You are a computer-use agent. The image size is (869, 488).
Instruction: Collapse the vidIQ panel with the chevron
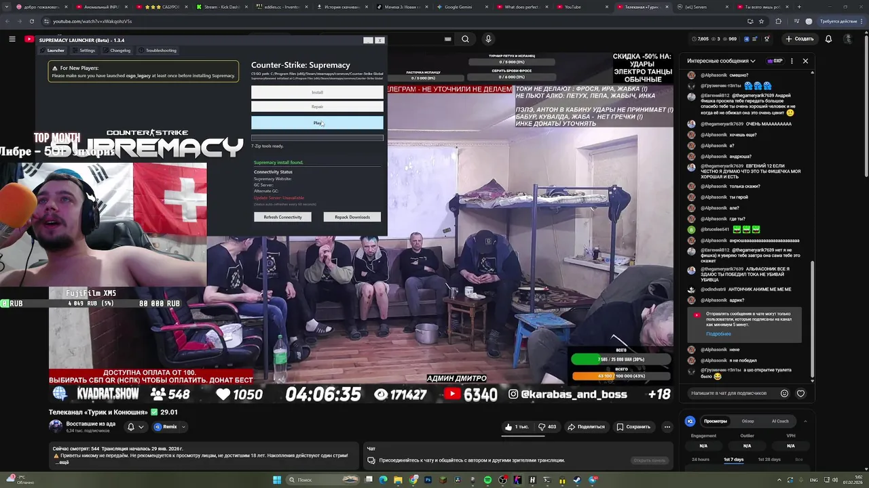tap(805, 421)
